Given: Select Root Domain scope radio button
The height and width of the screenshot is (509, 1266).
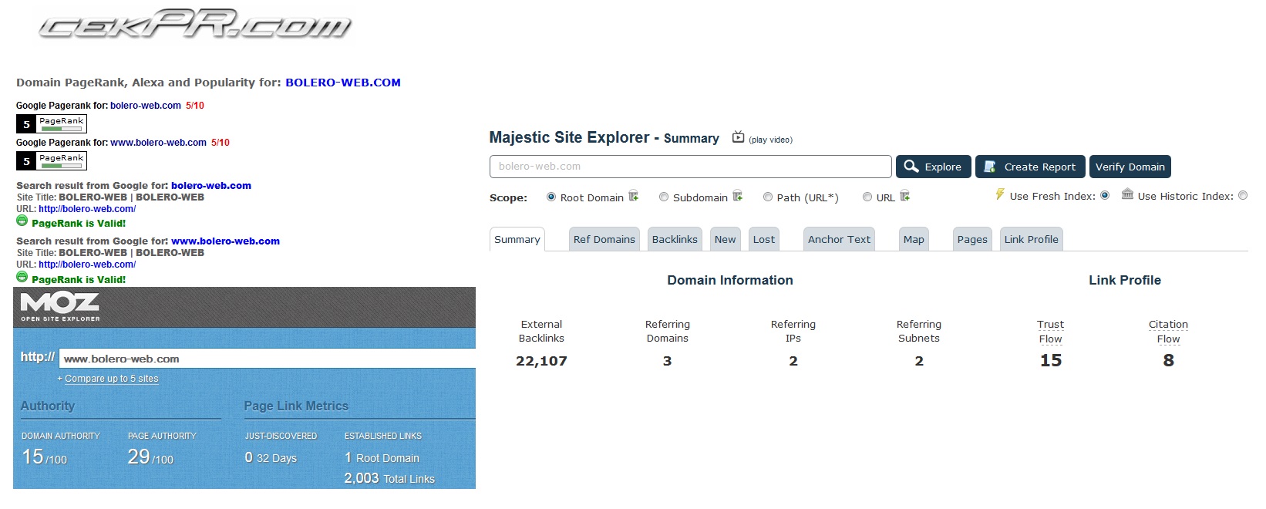Looking at the screenshot, I should pos(551,197).
